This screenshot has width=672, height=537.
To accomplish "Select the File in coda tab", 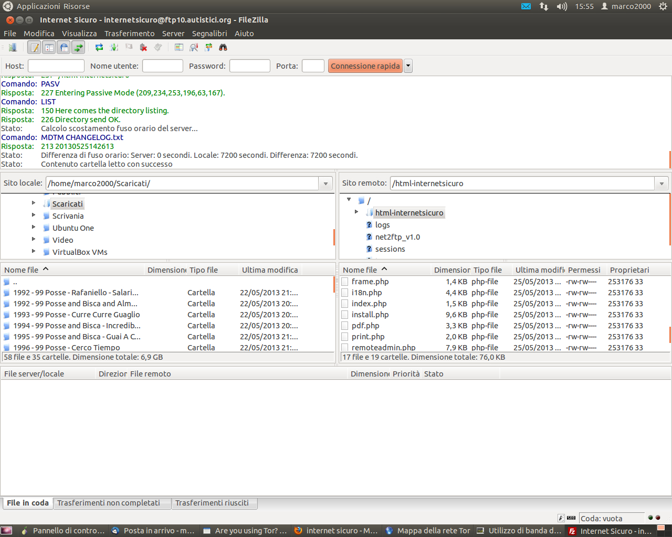I will coord(28,503).
